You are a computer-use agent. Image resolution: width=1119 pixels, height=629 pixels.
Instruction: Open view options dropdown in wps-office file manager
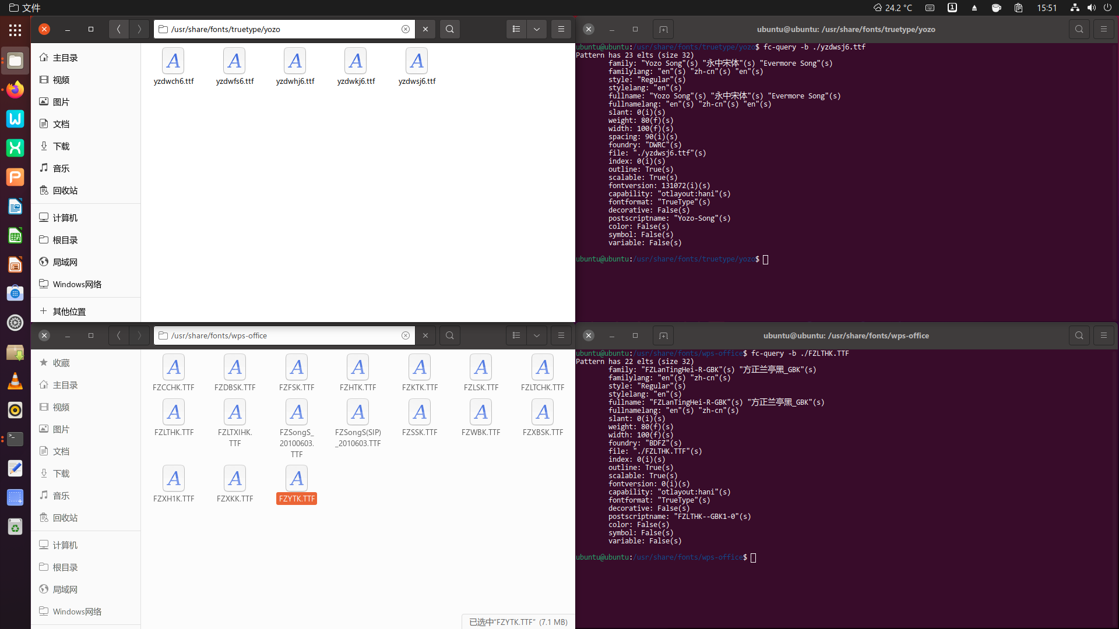[x=537, y=335]
